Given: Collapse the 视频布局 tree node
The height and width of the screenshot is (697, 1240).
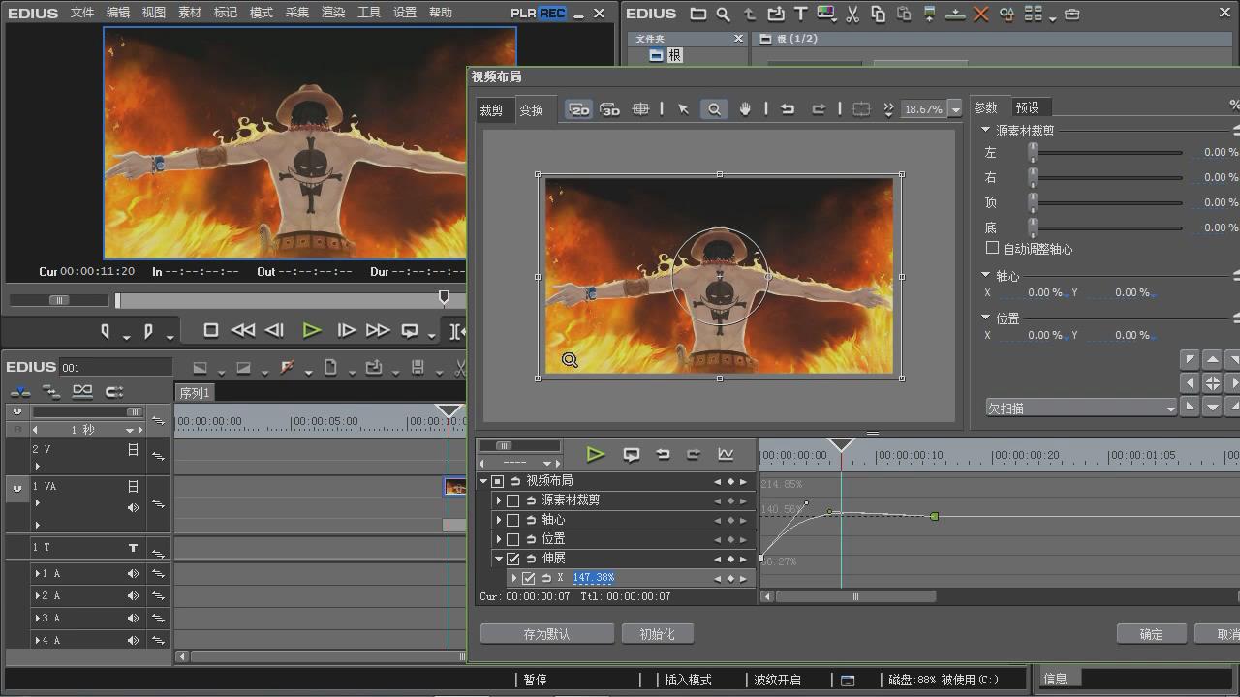Looking at the screenshot, I should 484,481.
